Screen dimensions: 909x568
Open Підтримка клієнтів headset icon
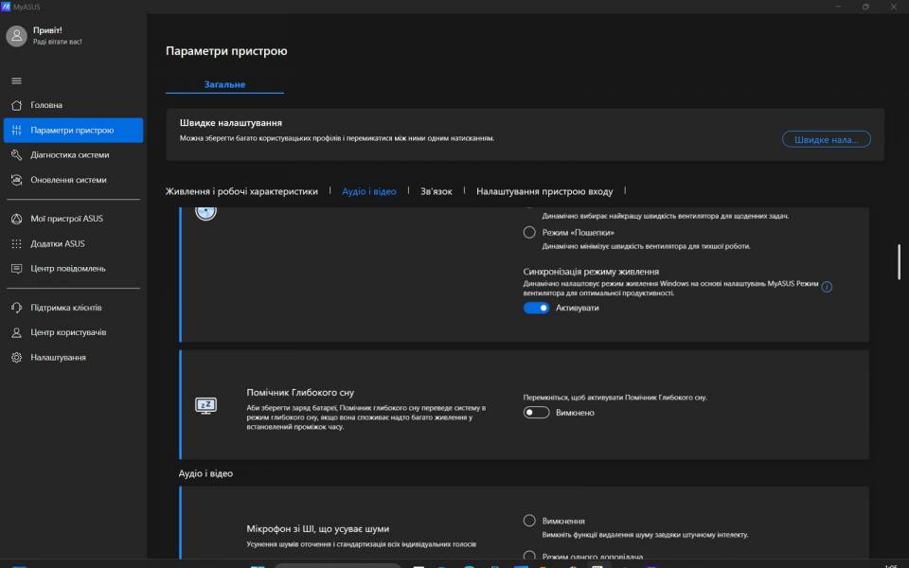click(x=16, y=307)
